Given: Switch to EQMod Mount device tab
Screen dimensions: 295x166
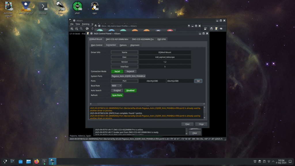Looking at the screenshot, I should [x=96, y=39].
